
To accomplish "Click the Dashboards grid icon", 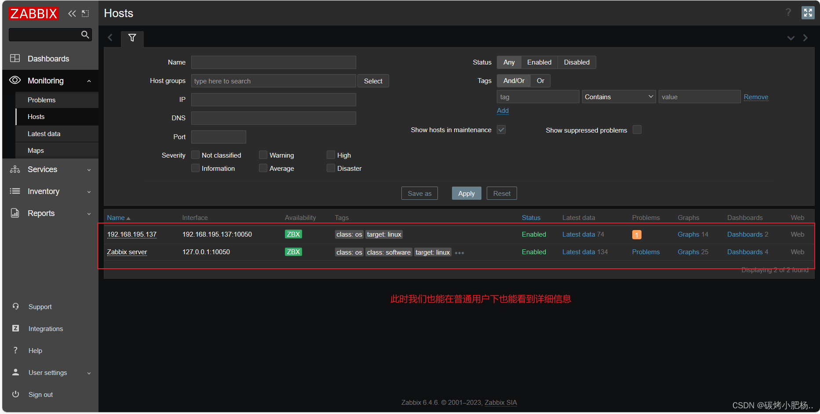I will (15, 58).
